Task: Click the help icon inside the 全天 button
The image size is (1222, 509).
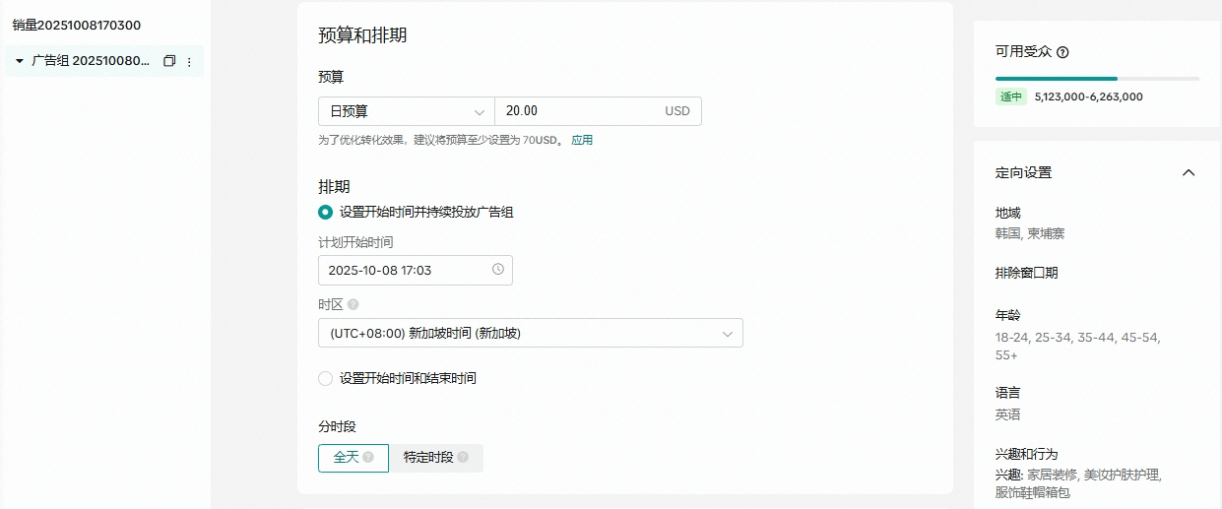Action: point(368,458)
